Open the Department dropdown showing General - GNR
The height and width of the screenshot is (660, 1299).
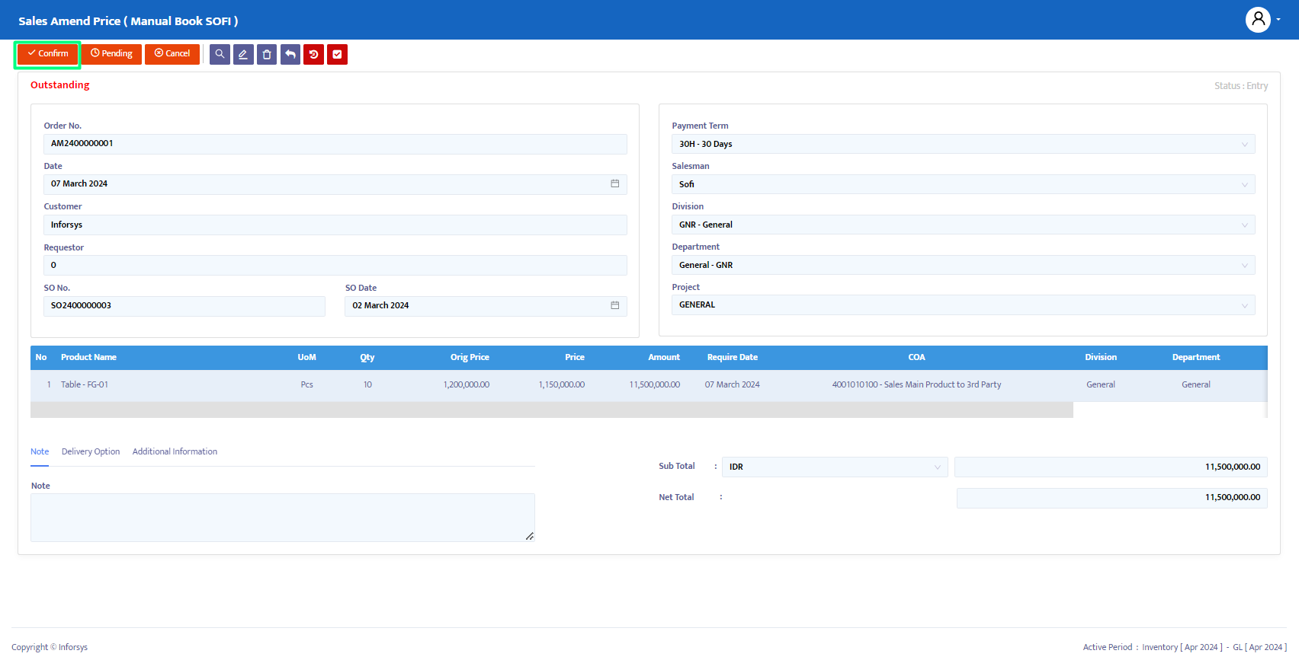[x=964, y=265]
